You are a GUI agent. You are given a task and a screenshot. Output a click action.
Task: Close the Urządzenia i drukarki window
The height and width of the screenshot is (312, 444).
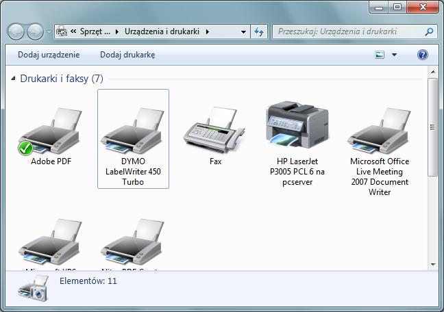[x=423, y=7]
